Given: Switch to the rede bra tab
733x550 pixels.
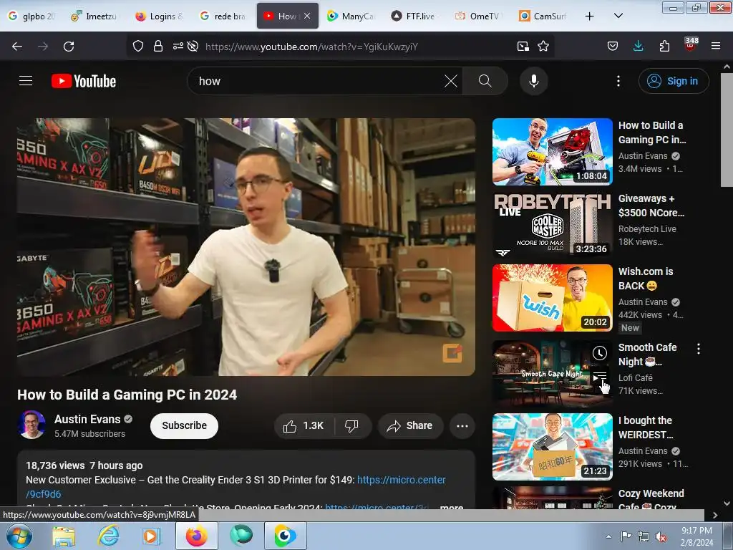Looking at the screenshot, I should pos(223,16).
